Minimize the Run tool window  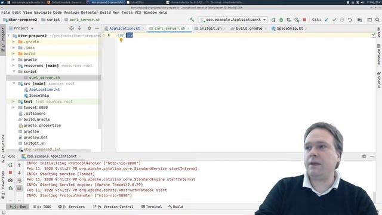coord(372,156)
